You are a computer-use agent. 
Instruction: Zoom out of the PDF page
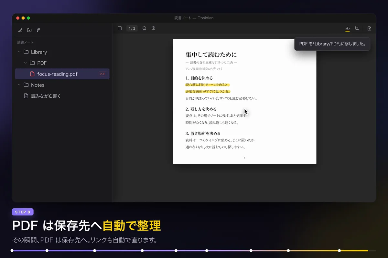[145, 28]
